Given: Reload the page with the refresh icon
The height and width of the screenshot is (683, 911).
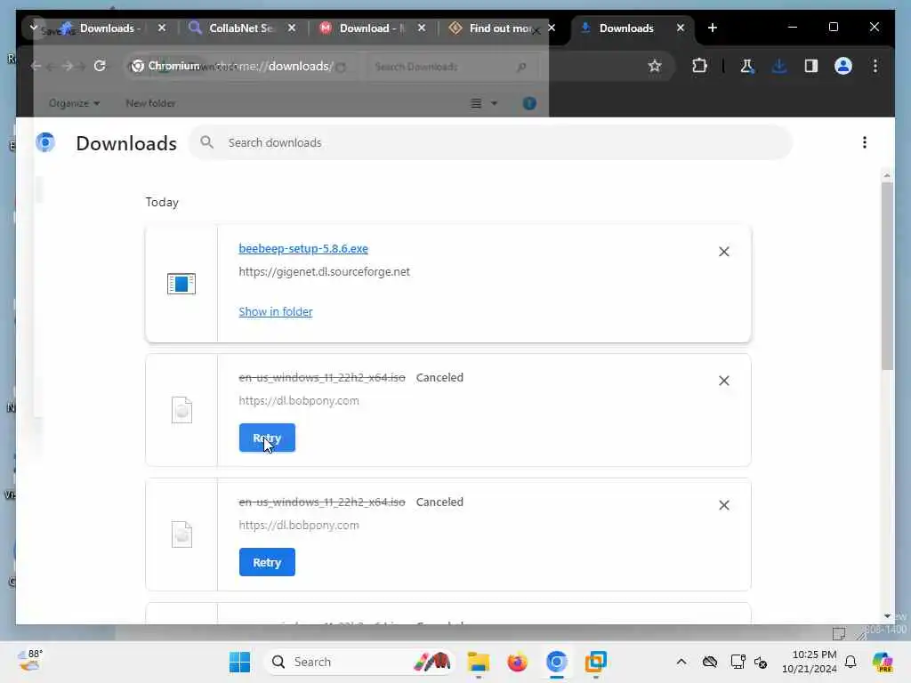Looking at the screenshot, I should [100, 66].
